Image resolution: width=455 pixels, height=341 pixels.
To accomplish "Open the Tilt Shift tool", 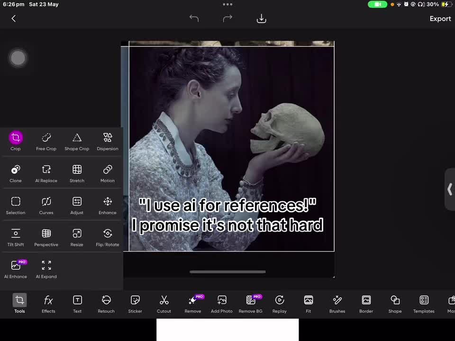I will point(16,238).
